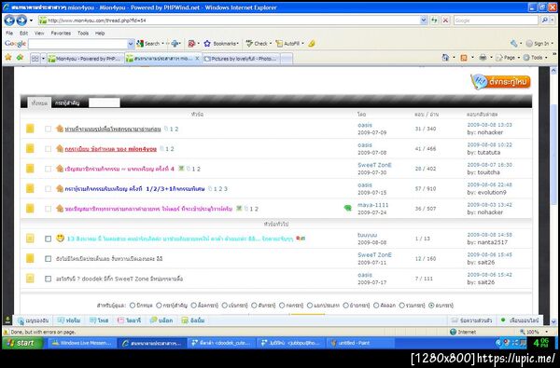560x368 pixels.
Task: Switch to Pictures by lovelyfull tab
Action: (x=242, y=59)
